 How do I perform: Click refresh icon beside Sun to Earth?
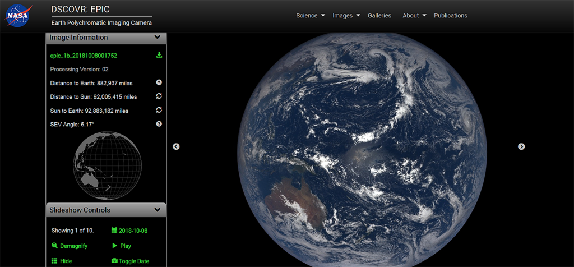coord(159,110)
